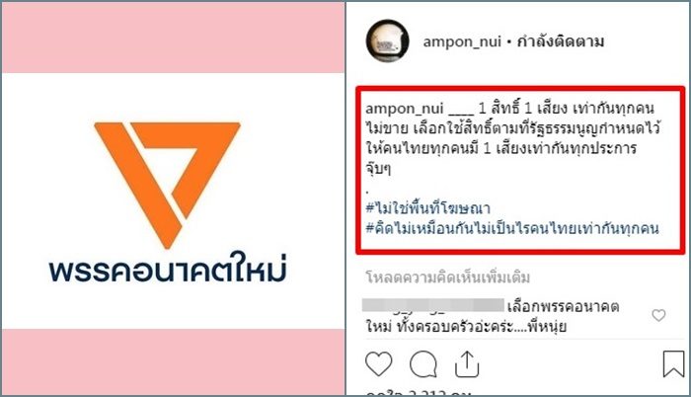Open the ampon_nui username in the caption

404,109
